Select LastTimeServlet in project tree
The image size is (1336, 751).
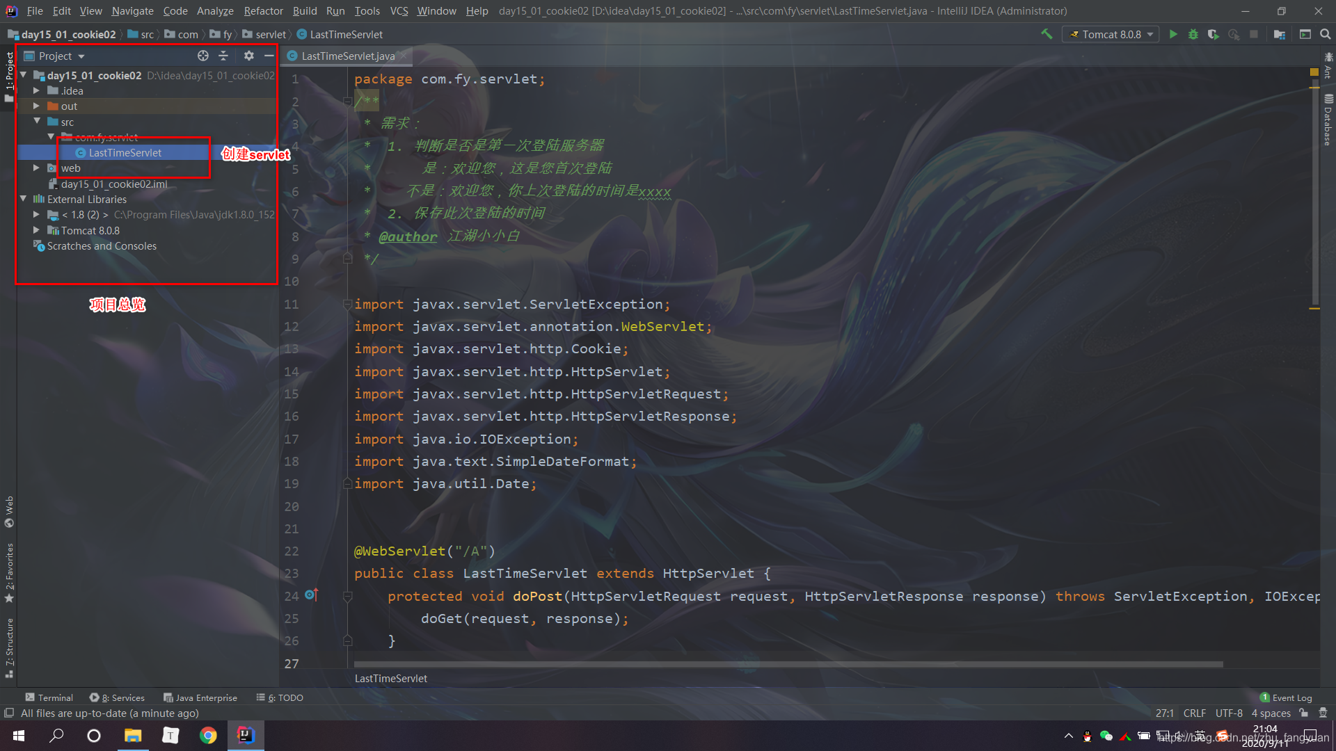[x=125, y=153]
